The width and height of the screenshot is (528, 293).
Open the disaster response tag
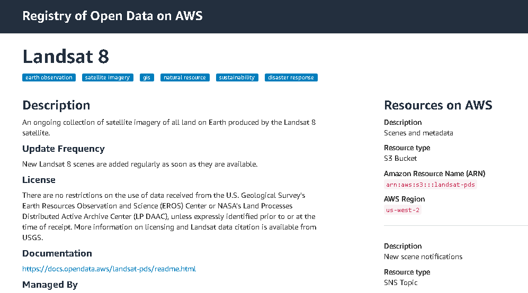[291, 78]
